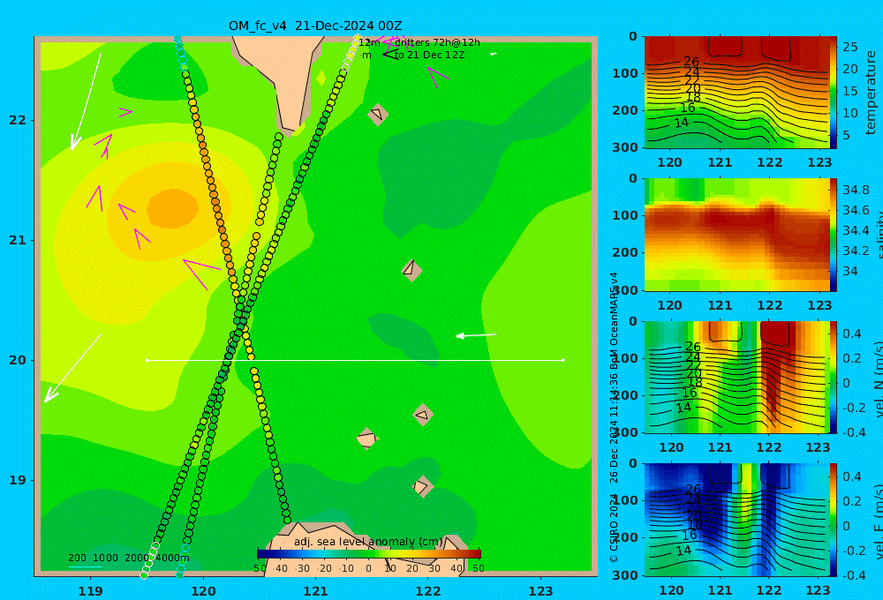Click the 'to 21 Dec 12Z' legend line

tap(429, 56)
